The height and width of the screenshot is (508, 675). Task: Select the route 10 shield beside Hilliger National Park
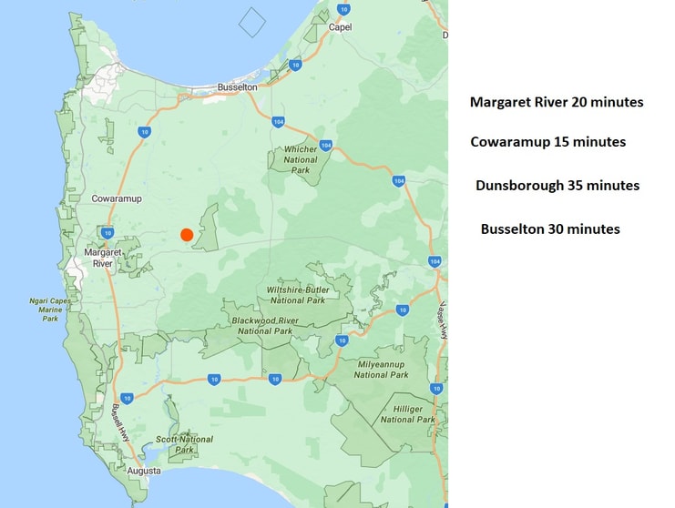pyautogui.click(x=436, y=389)
